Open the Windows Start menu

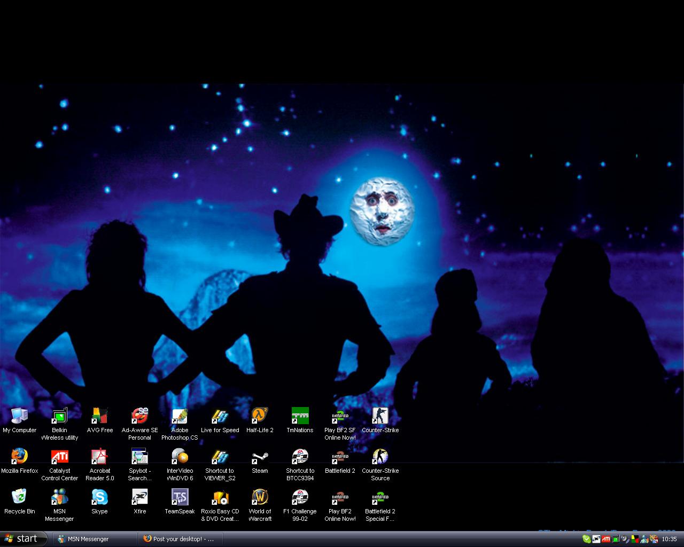tap(24, 539)
